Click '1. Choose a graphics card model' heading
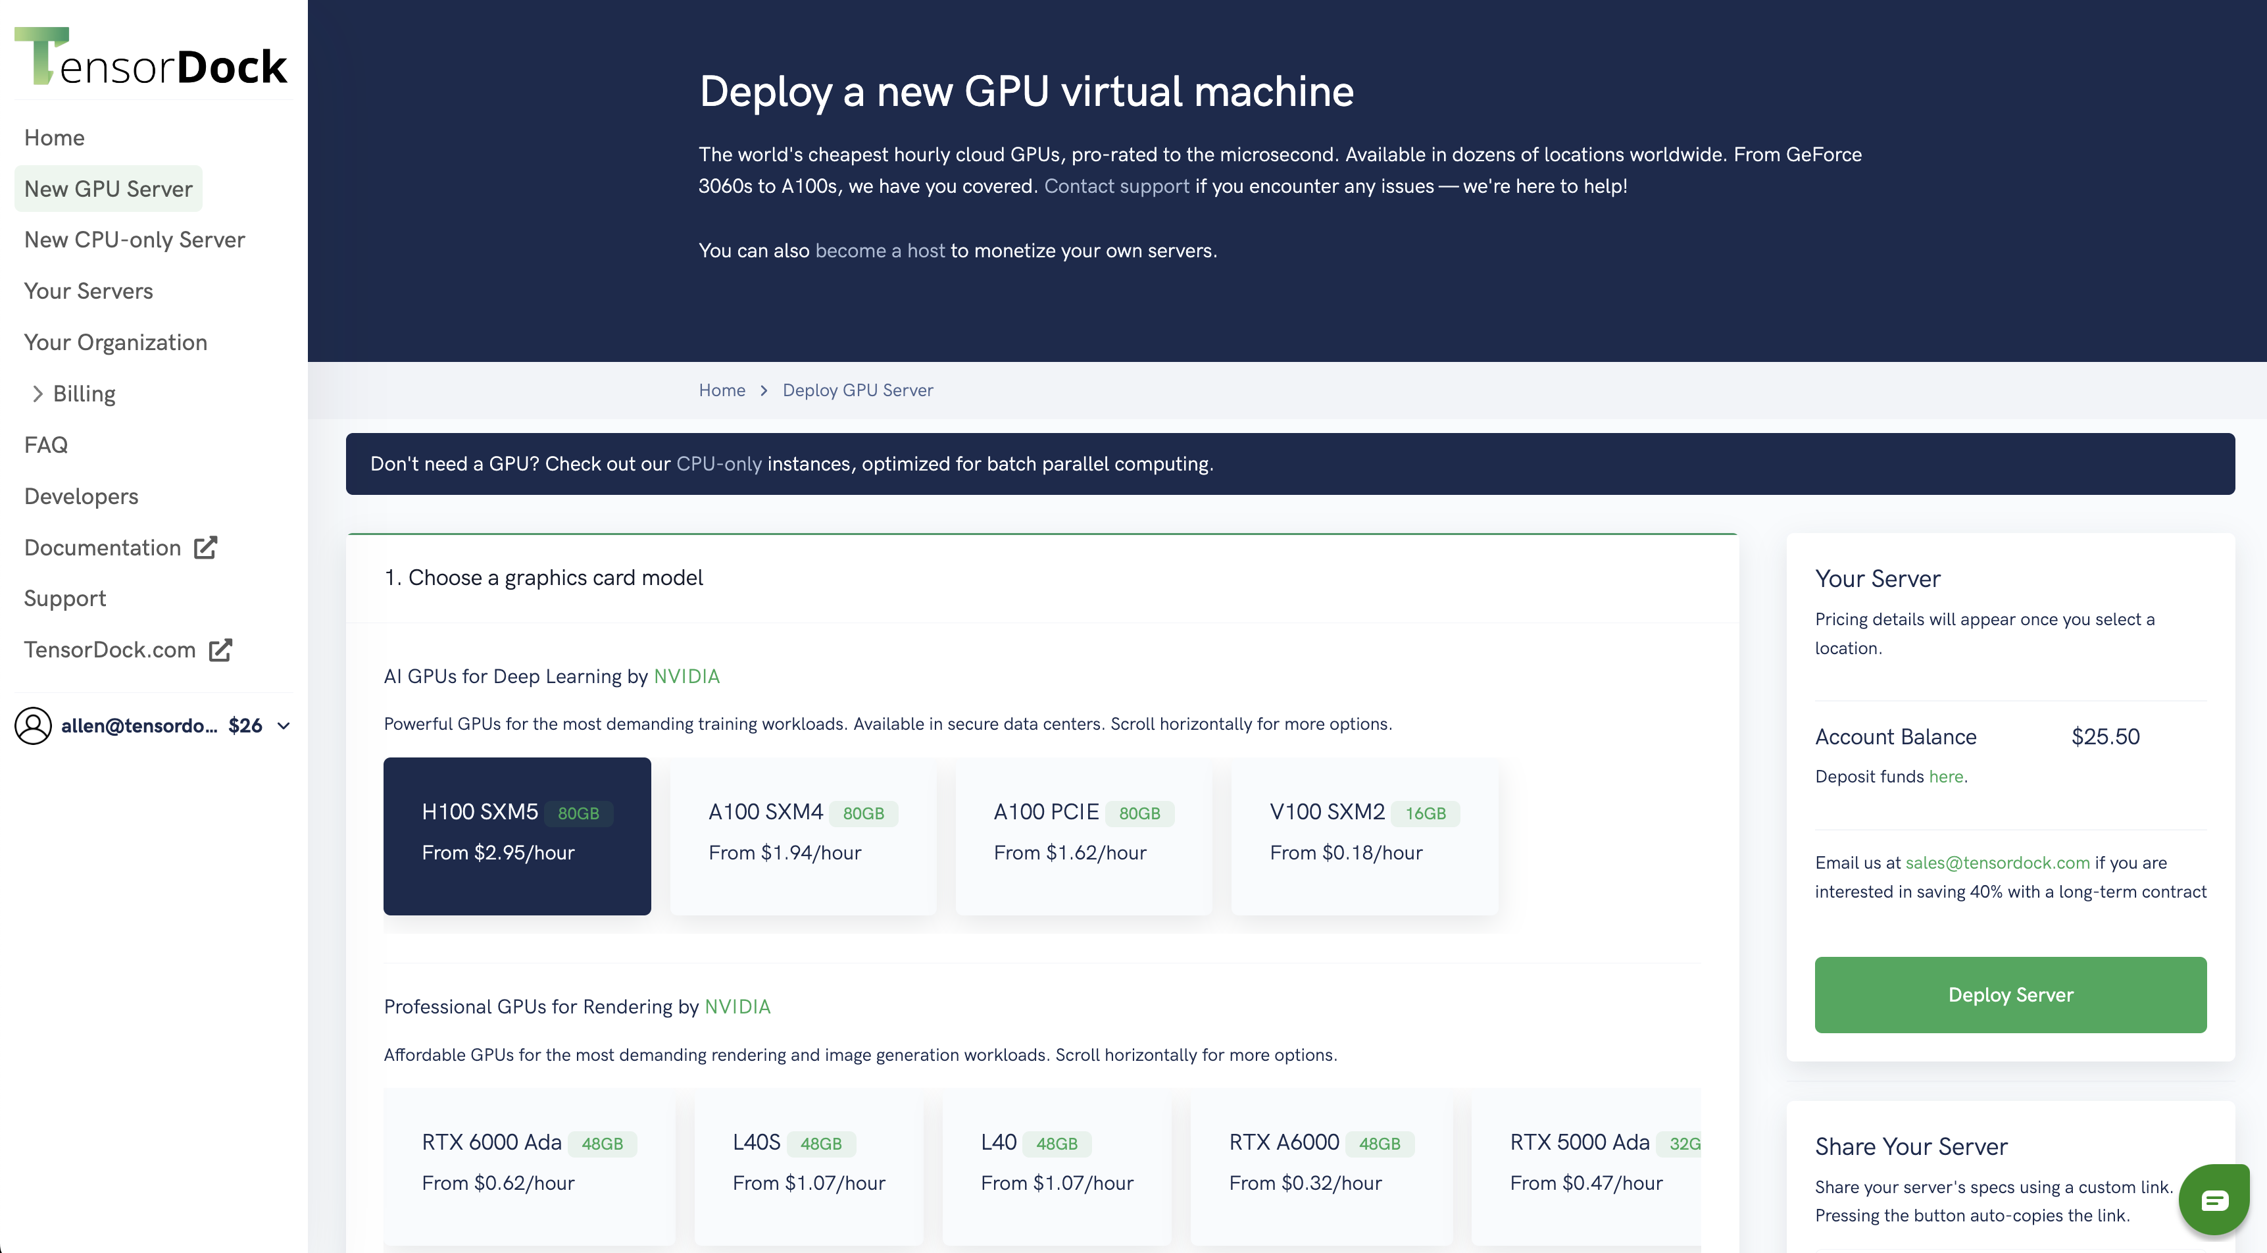Image resolution: width=2267 pixels, height=1253 pixels. 543,578
